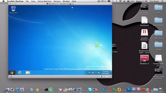Click Show Desktop at Windows taskbar edge
This screenshot has width=166, height=93.
click(111, 73)
